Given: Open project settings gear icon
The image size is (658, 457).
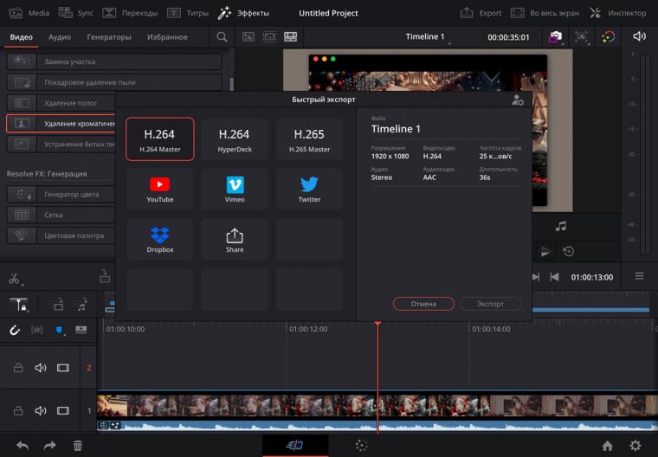Looking at the screenshot, I should (635, 446).
